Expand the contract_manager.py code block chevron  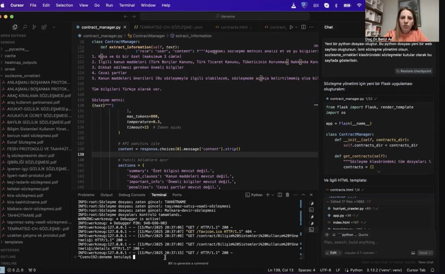(379, 172)
